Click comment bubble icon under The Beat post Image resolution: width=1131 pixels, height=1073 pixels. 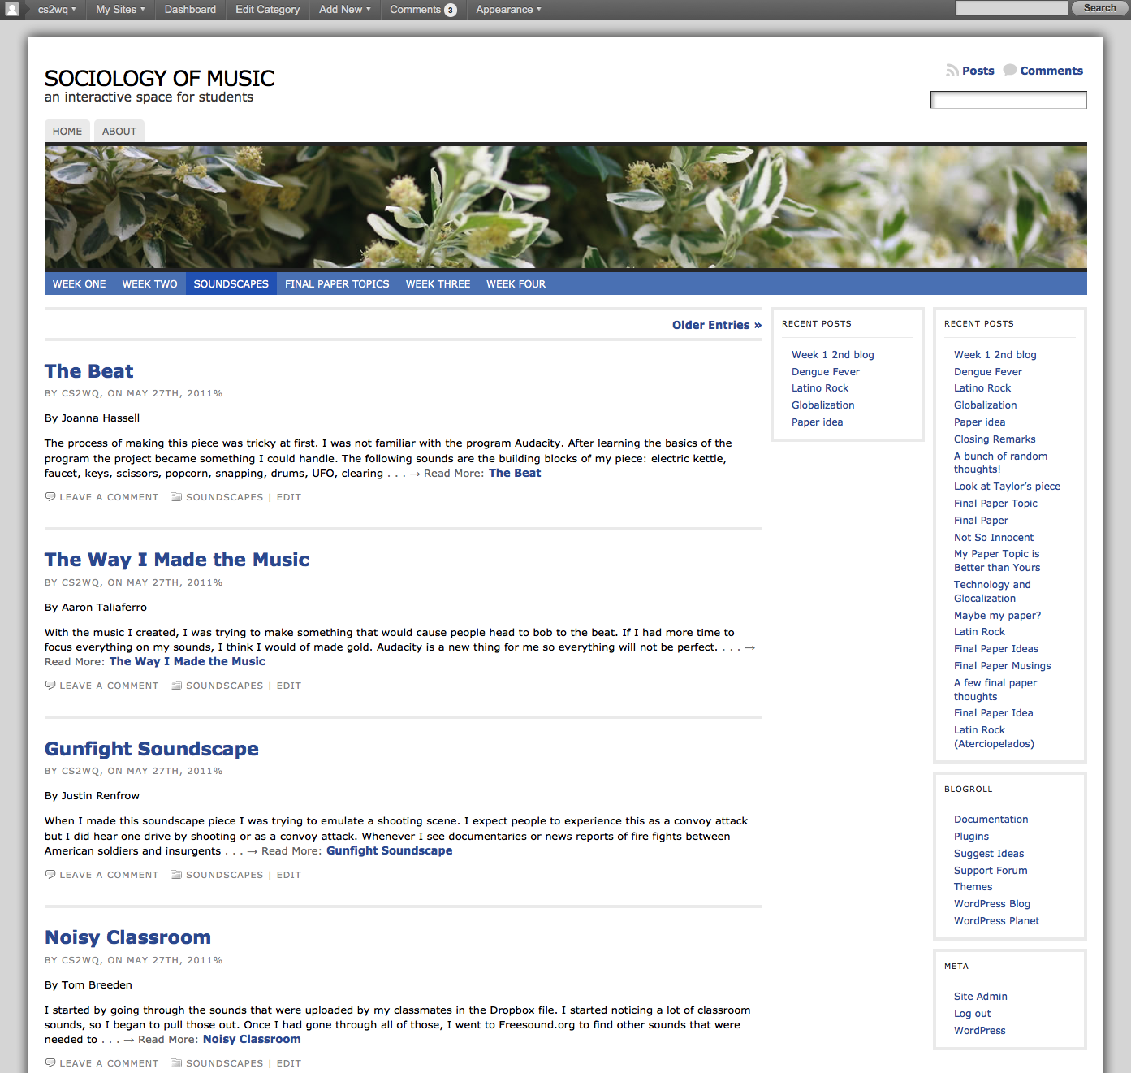tap(50, 496)
